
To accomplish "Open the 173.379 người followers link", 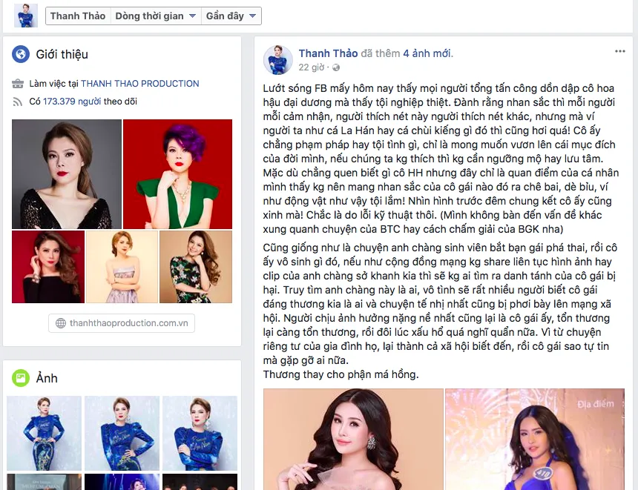I will coord(72,102).
